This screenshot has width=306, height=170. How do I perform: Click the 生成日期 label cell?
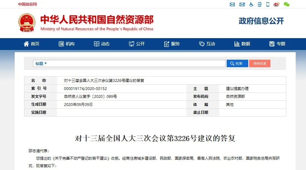(x=41, y=105)
